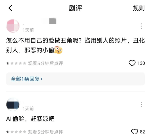Tap the 1天前 timestamp on second review
Screen dimensions: 151x134
[x=28, y=109]
